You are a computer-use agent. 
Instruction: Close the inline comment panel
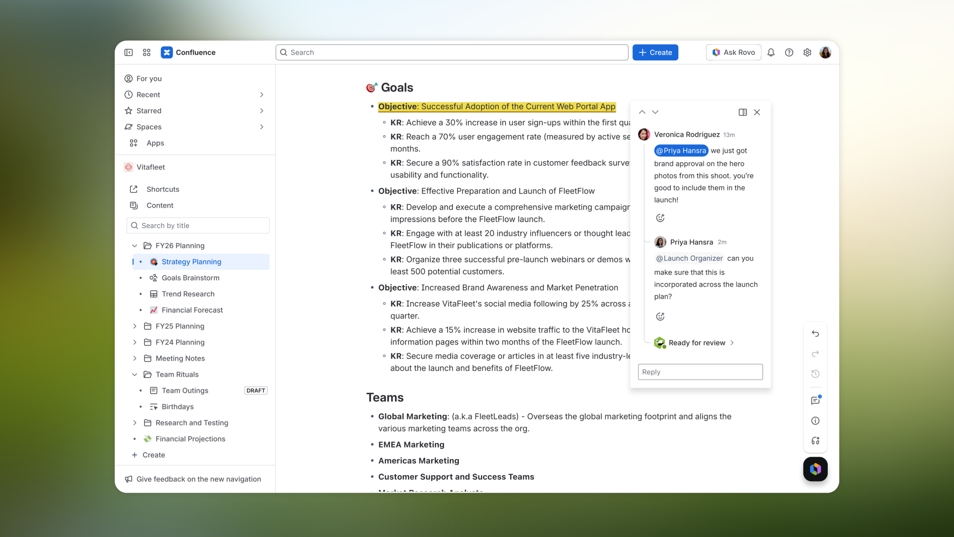(x=757, y=112)
